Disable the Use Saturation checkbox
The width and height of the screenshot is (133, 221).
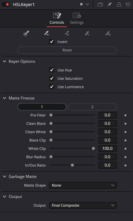point(51,78)
